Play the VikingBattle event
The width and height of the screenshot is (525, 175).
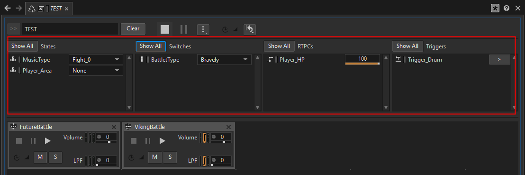tap(163, 141)
